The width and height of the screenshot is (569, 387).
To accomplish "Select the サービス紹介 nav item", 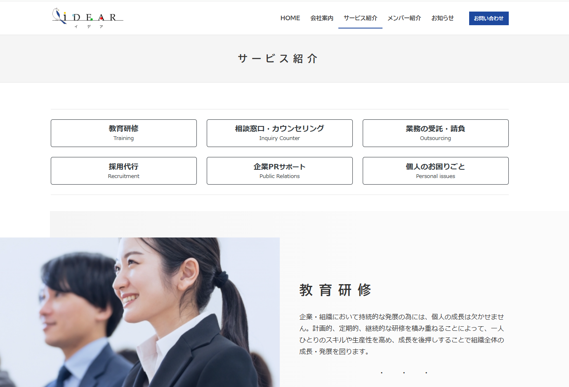I will pyautogui.click(x=360, y=18).
